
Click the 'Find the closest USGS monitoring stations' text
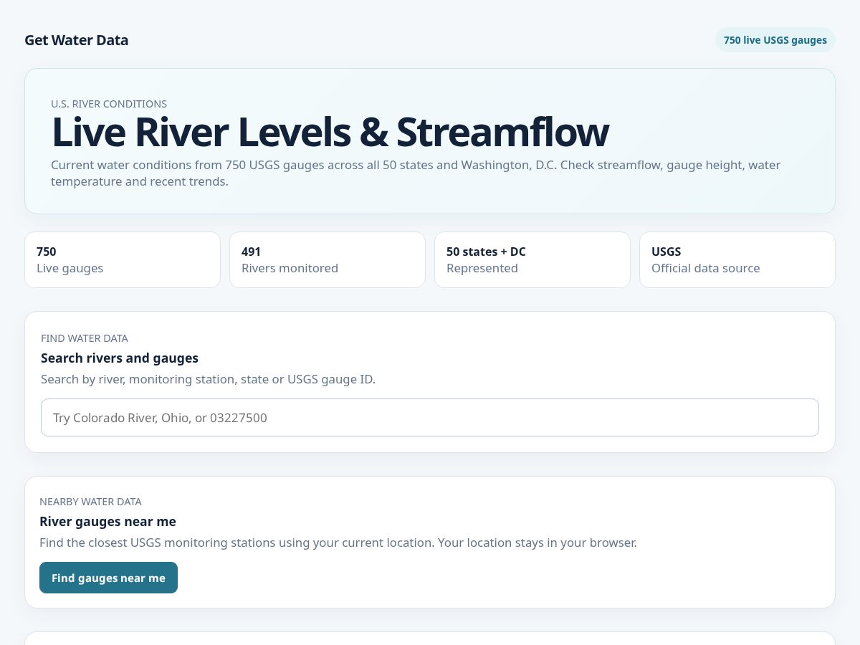pos(338,543)
